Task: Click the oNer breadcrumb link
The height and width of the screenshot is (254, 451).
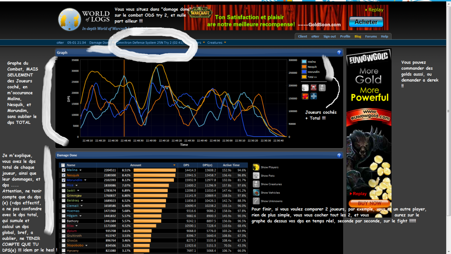Action: [60, 43]
